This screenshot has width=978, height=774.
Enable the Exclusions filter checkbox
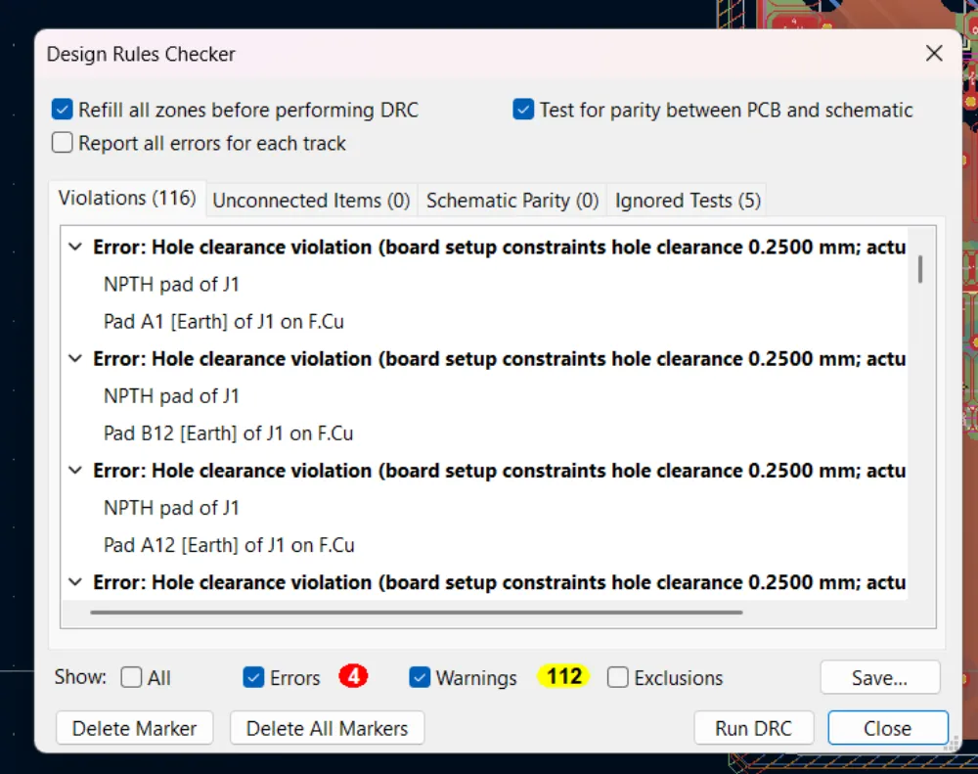point(618,677)
